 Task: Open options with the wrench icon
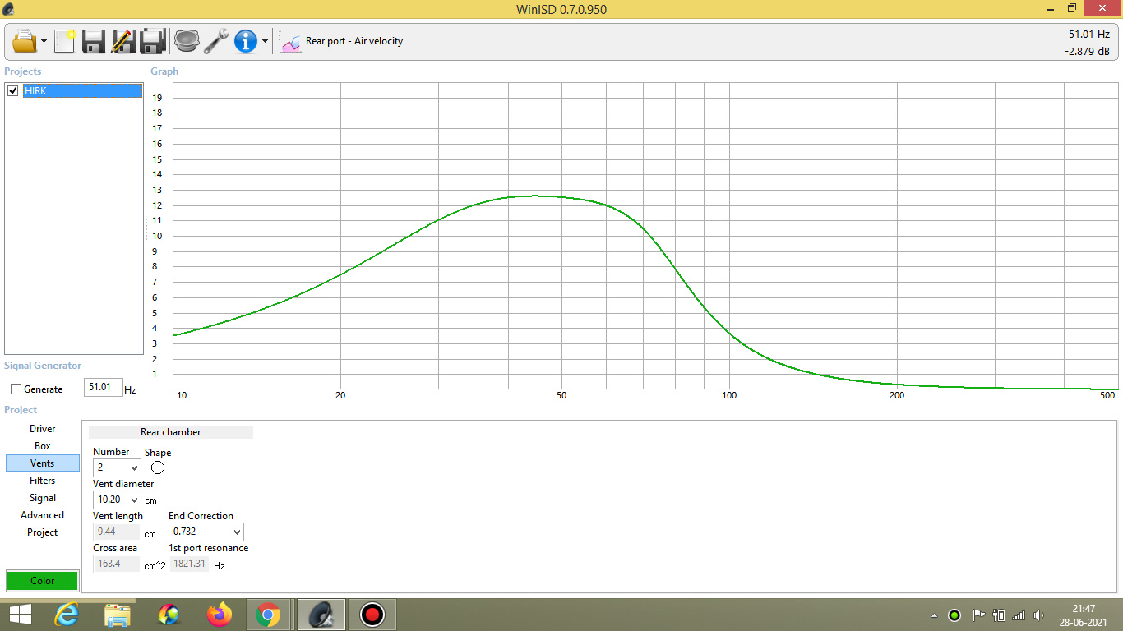pyautogui.click(x=216, y=41)
